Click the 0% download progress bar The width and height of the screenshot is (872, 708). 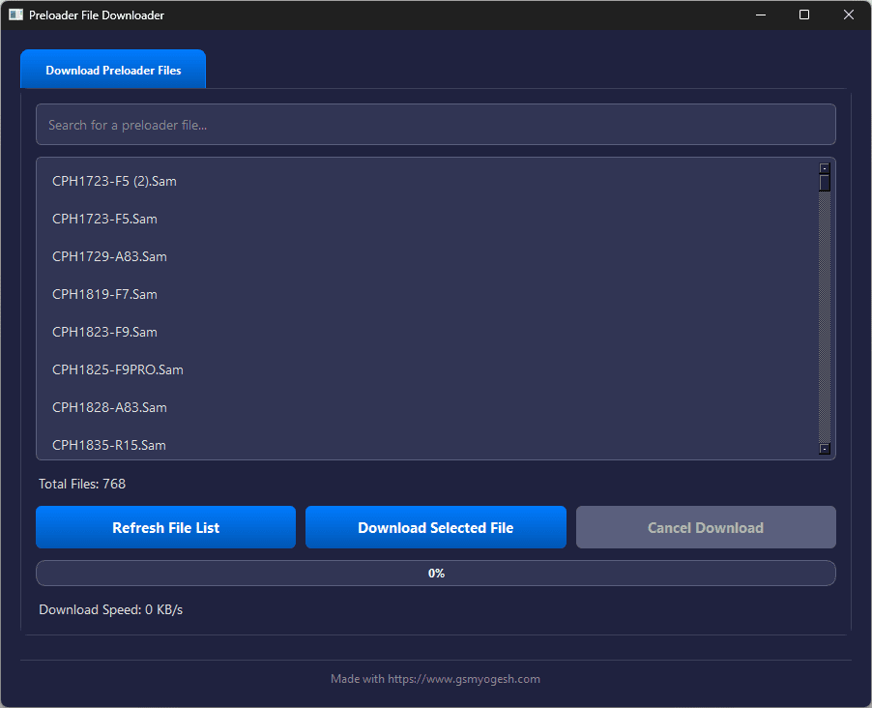tap(435, 573)
